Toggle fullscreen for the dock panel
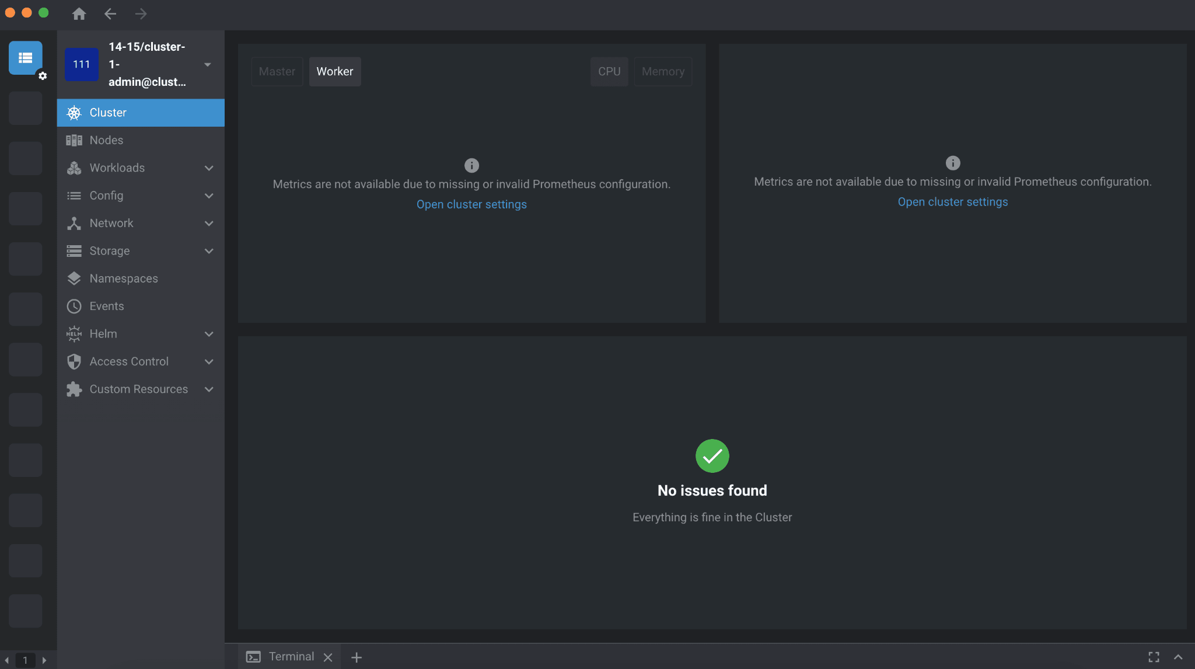 (x=1154, y=657)
